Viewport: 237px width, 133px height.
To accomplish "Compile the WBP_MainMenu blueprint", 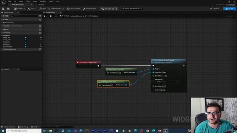I will click(18, 8).
